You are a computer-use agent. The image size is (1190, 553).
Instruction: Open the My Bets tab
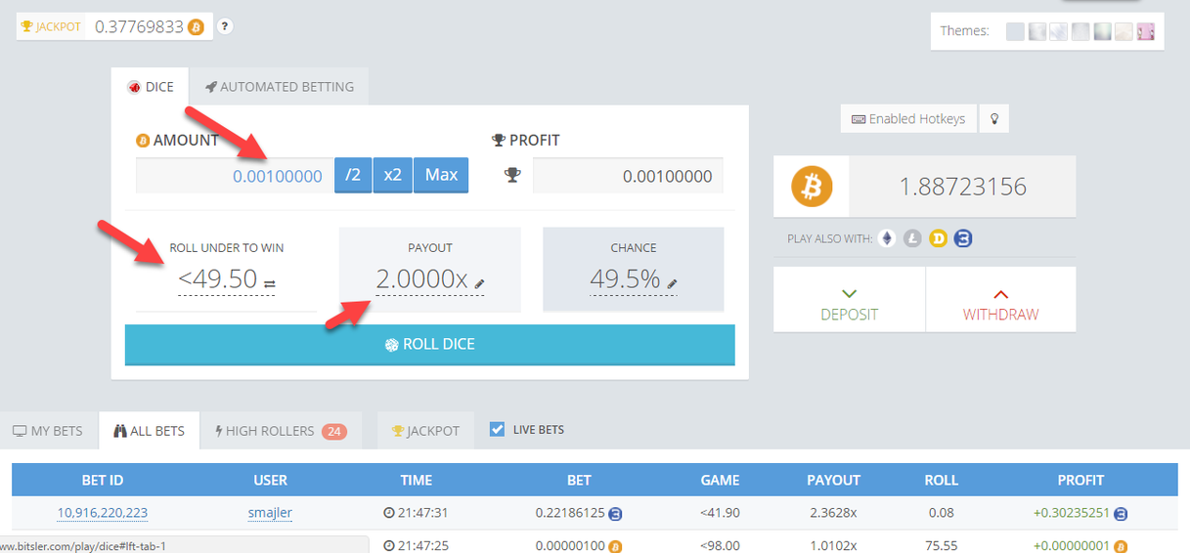tap(48, 431)
